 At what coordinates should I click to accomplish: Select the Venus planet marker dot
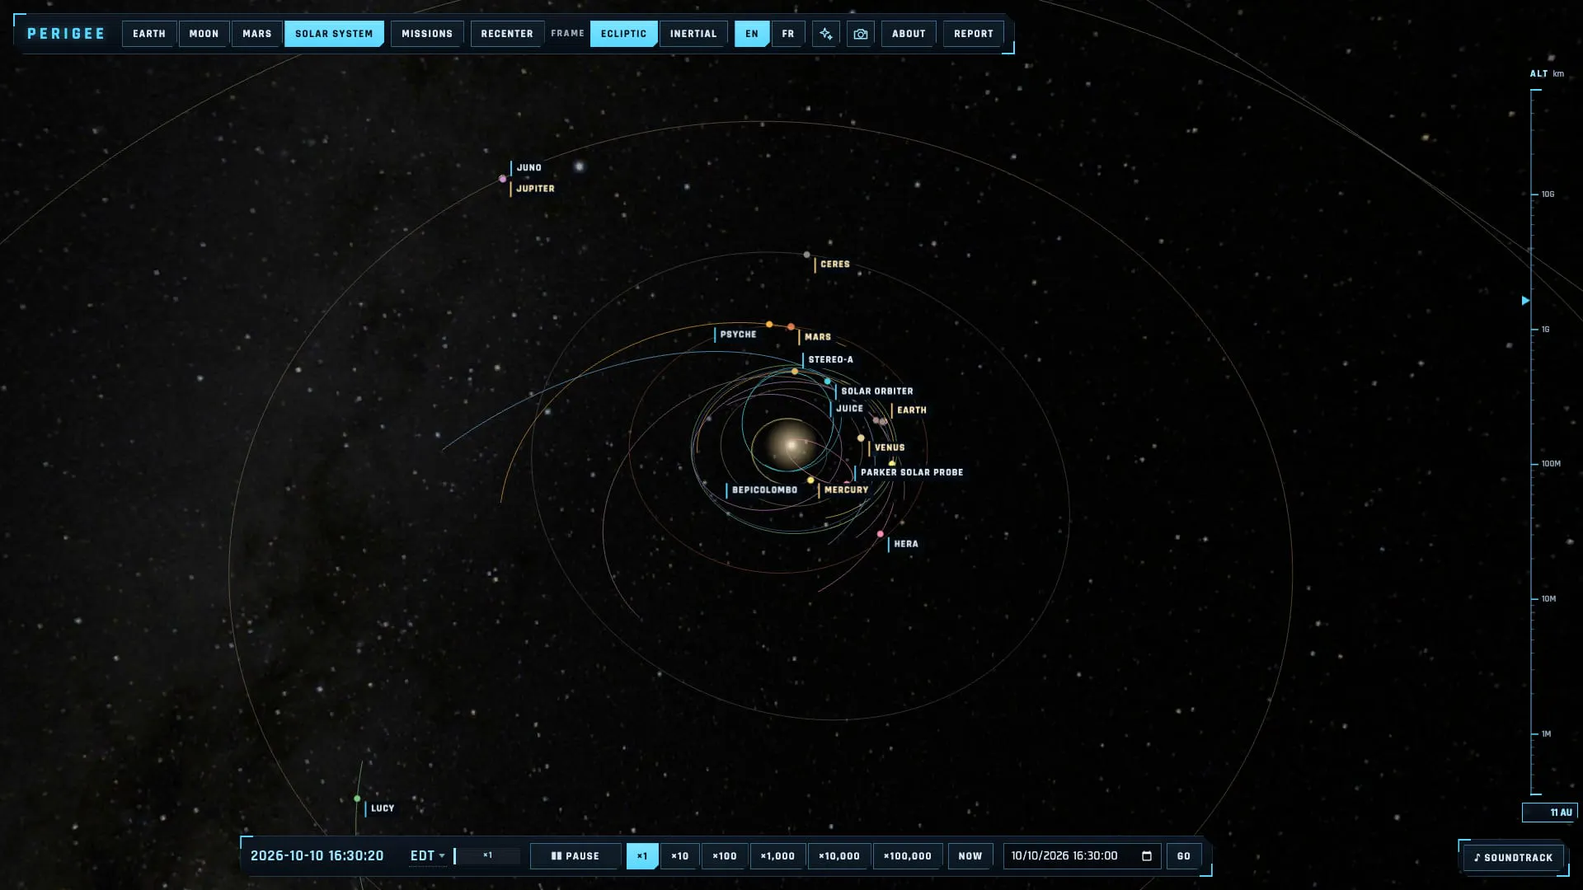[861, 438]
